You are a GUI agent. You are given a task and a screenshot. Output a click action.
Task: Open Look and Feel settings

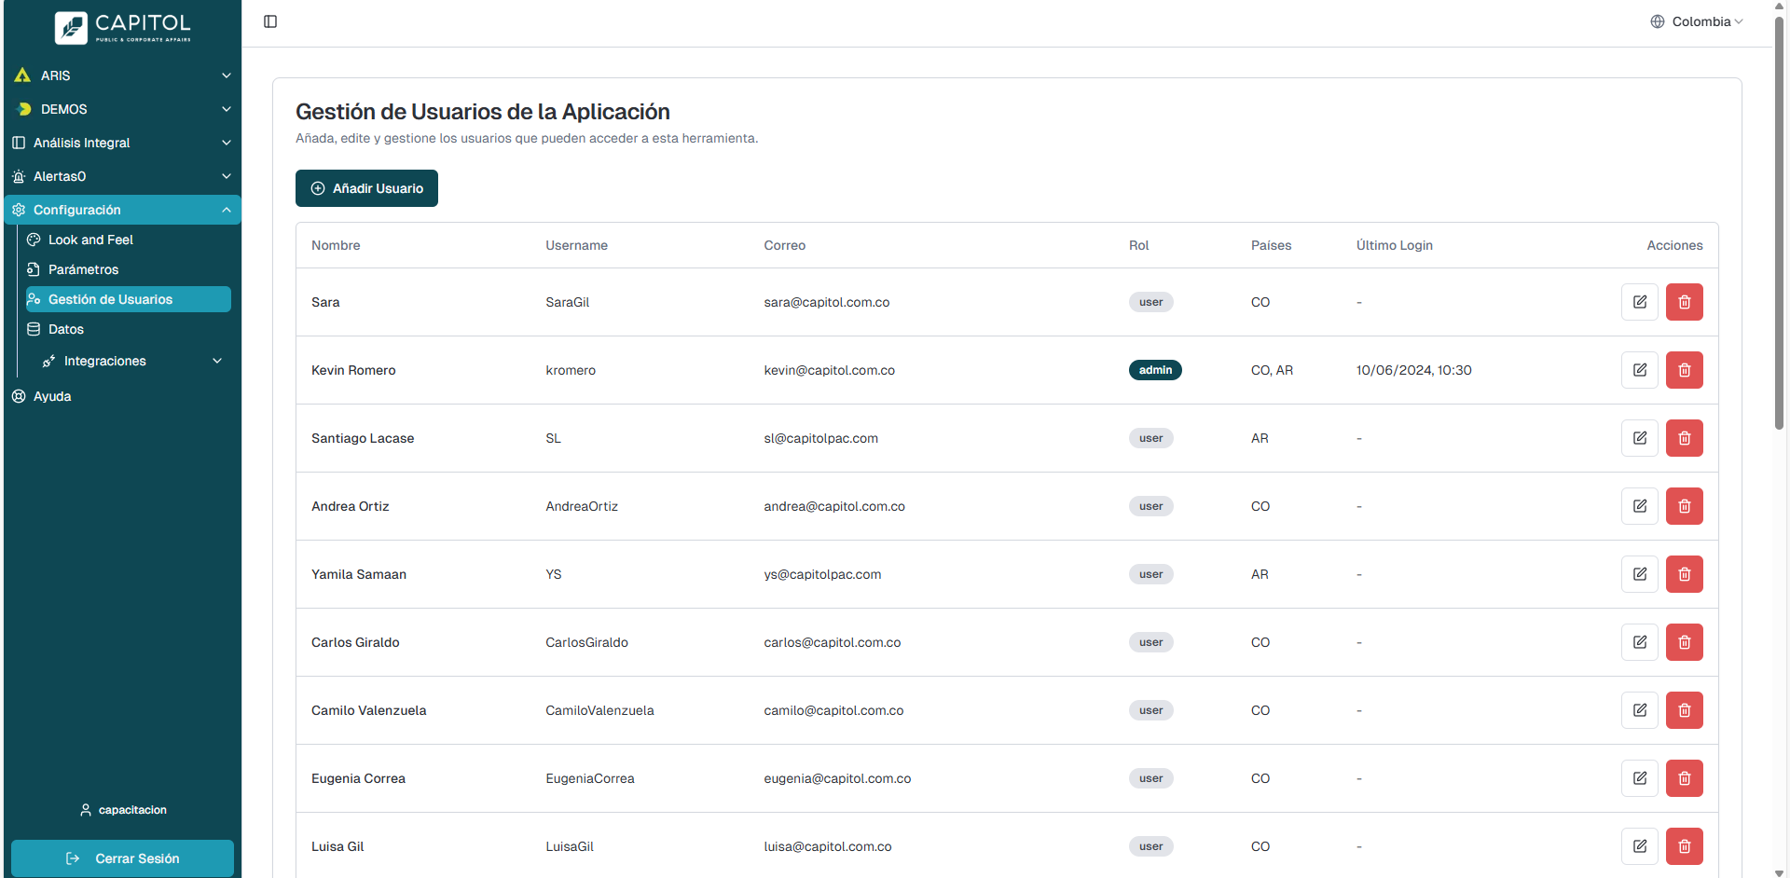click(x=90, y=240)
